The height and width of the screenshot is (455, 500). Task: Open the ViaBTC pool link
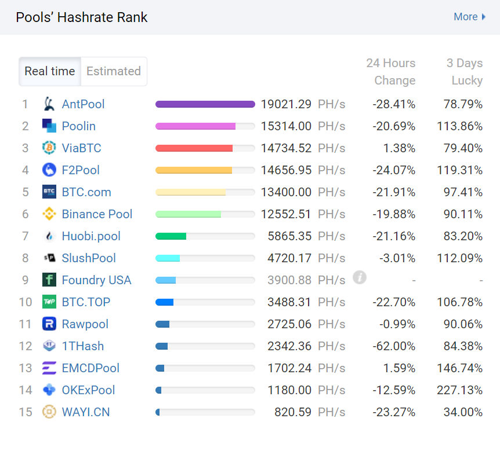click(x=81, y=148)
